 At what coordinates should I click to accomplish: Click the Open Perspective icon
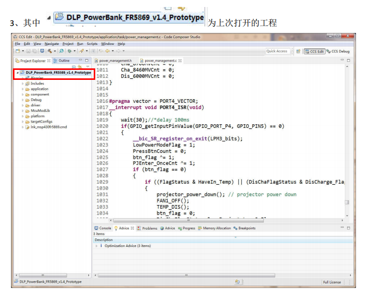pos(298,51)
